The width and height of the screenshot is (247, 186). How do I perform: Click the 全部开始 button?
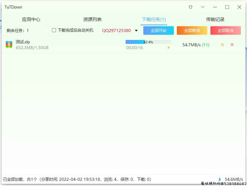click(x=159, y=30)
